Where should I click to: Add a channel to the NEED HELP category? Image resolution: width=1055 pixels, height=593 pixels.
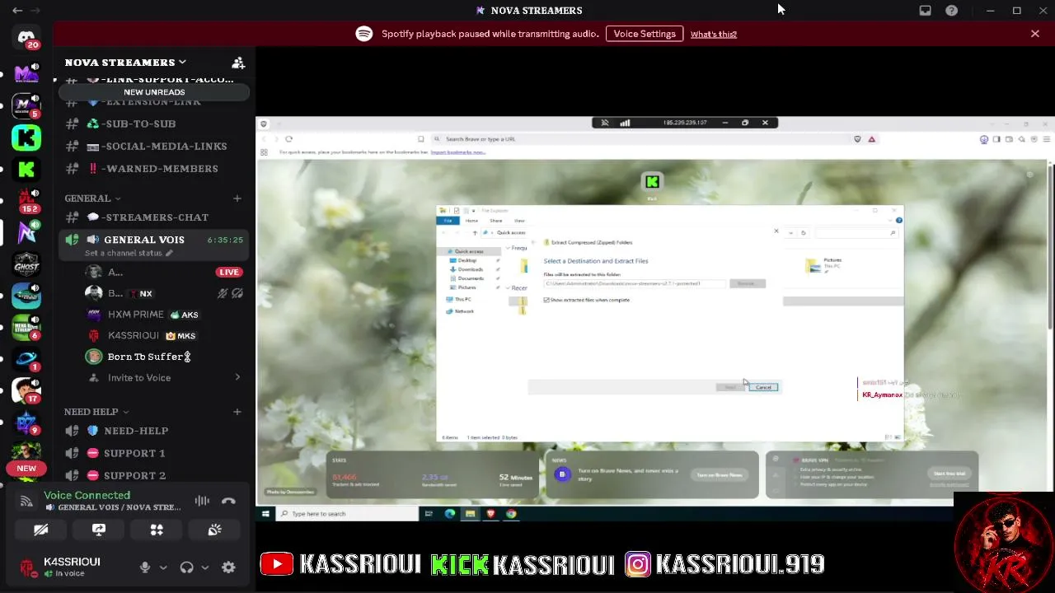point(237,412)
